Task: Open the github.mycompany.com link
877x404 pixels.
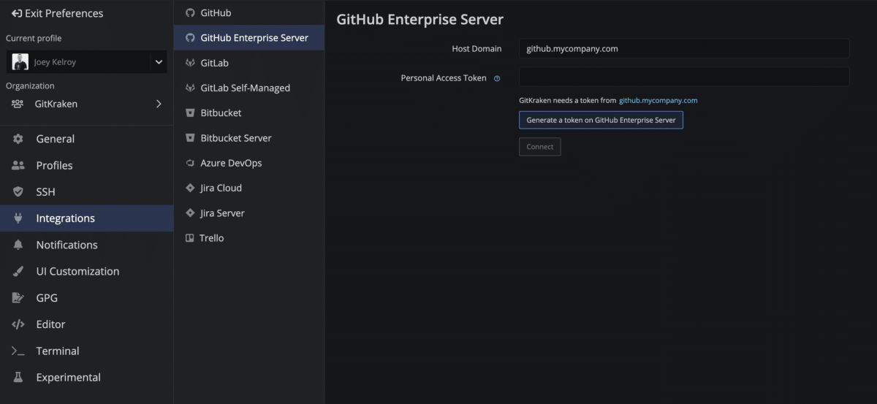Action: (658, 100)
